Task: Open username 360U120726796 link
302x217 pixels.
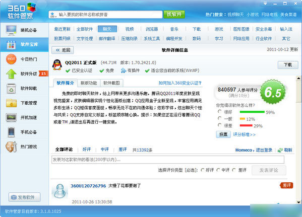Action: pos(88,186)
